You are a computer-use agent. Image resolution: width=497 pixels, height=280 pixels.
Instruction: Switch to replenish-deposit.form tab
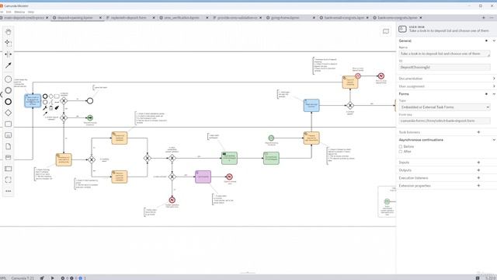click(x=128, y=18)
